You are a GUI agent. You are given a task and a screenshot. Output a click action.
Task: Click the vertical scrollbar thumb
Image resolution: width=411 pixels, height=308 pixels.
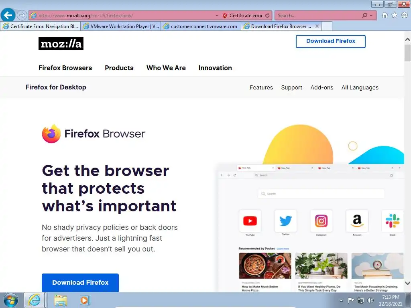pyautogui.click(x=407, y=53)
